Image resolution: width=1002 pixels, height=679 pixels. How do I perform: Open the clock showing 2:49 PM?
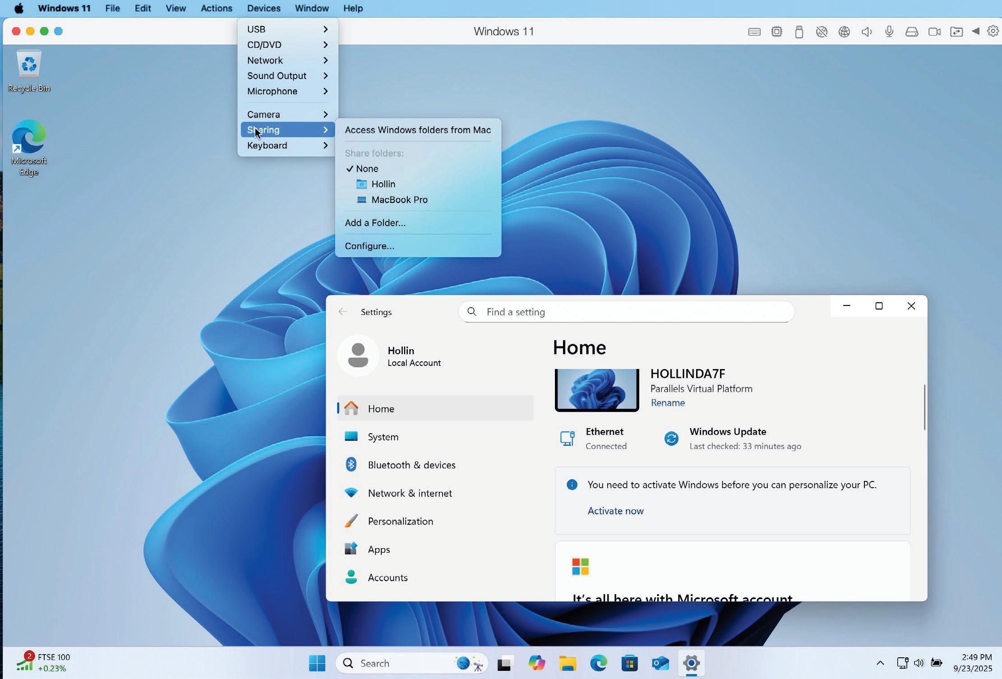[x=972, y=662]
